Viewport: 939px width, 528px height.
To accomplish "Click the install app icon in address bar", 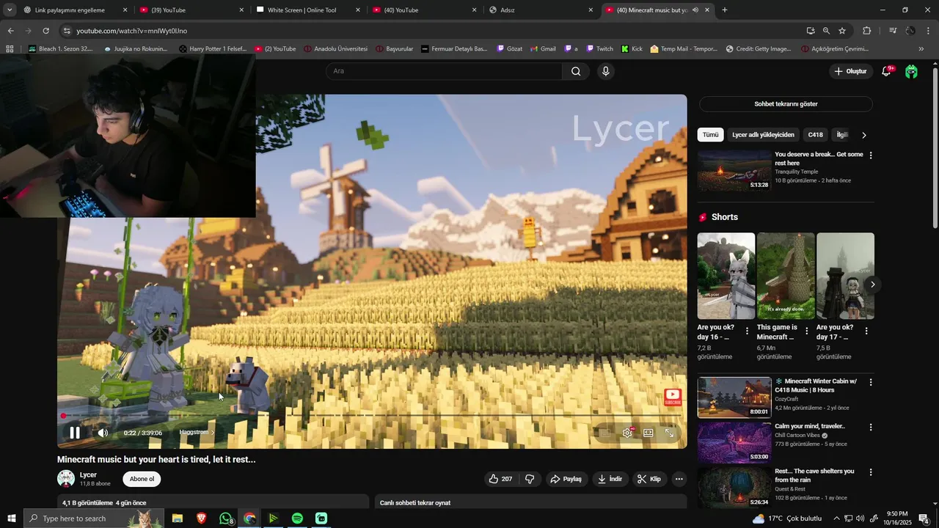I will pos(811,31).
